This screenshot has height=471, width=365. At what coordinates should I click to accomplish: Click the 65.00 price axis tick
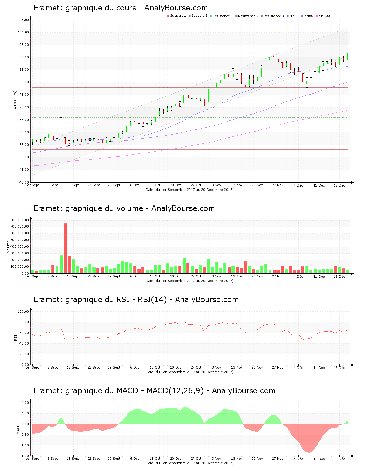coord(24,120)
